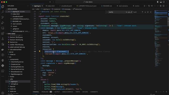This screenshot has width=169, height=95.
Task: Toggle Match Whole Word in find
Action: tap(129, 12)
